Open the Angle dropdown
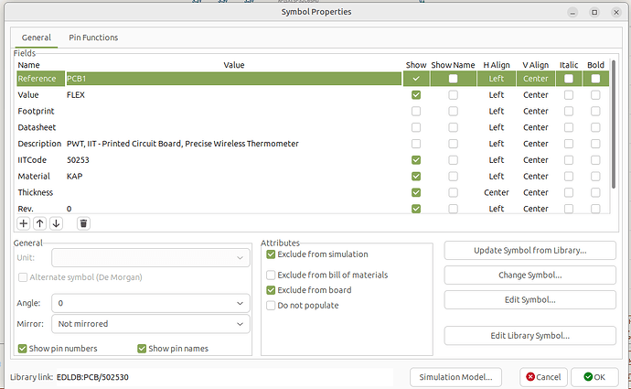 [x=150, y=302]
